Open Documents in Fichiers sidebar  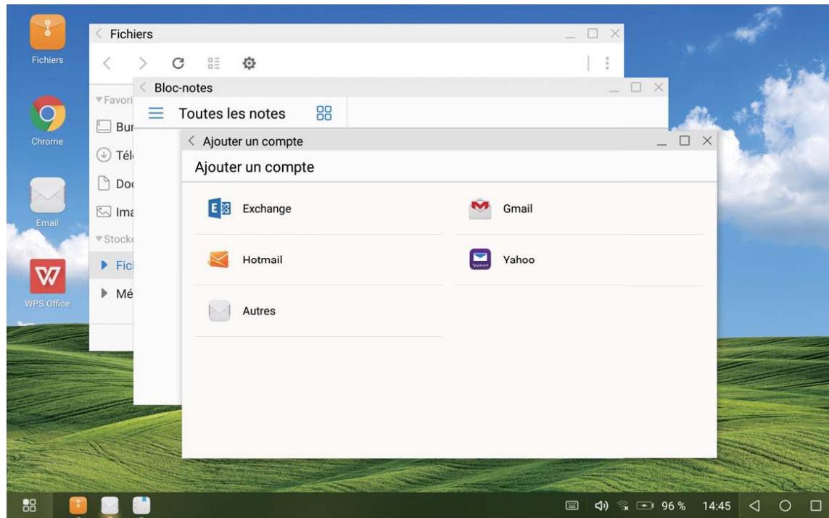click(x=114, y=183)
